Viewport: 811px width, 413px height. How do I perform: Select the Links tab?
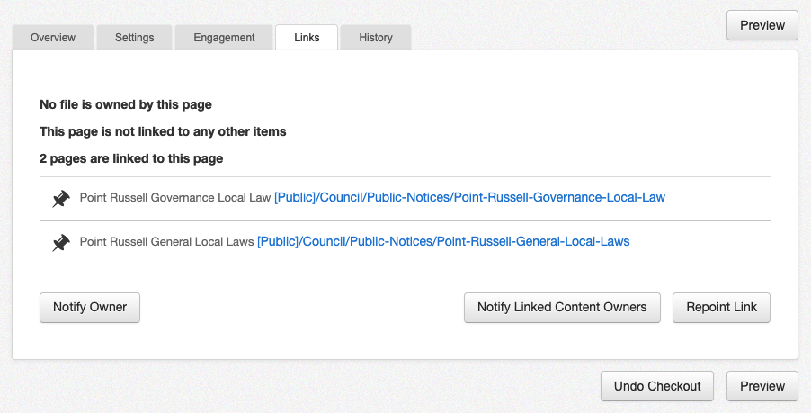[x=307, y=38]
